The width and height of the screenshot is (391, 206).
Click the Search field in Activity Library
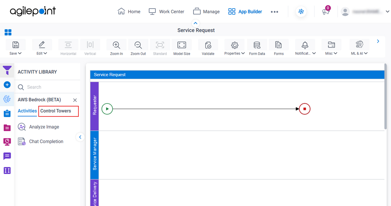pos(47,87)
